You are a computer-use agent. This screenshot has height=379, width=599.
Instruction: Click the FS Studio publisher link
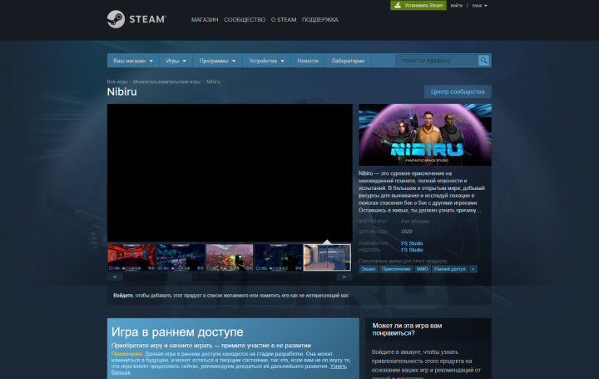tap(412, 250)
